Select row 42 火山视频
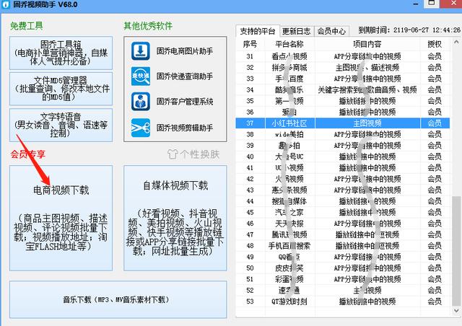This screenshot has height=326, width=462. tap(343, 179)
